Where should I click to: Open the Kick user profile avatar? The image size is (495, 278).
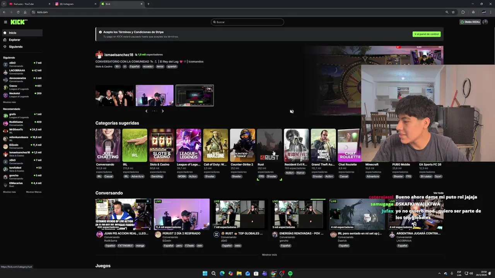click(x=485, y=22)
